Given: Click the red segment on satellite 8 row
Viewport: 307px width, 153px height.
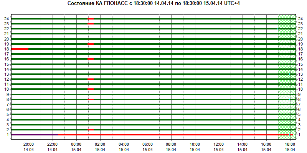Looking at the screenshot, I should pos(91,99).
